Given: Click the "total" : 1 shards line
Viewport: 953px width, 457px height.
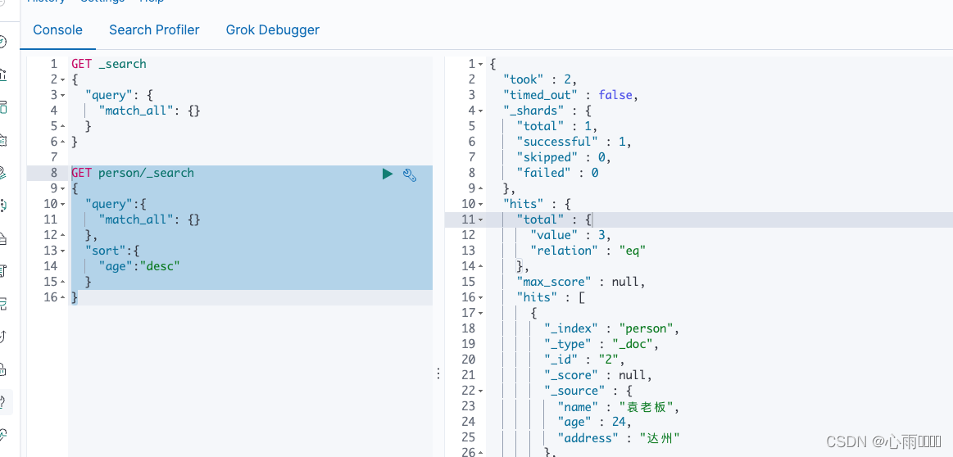Looking at the screenshot, I should 556,126.
